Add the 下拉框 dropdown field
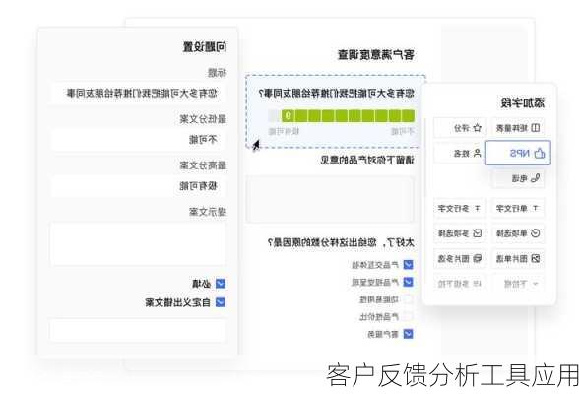This screenshot has width=579, height=394. (517, 284)
